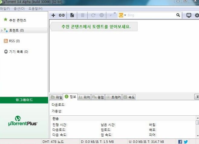Screen dimensions: 199x144
Task: Open the 옵션(O) menu
Action: [x=19, y=9]
